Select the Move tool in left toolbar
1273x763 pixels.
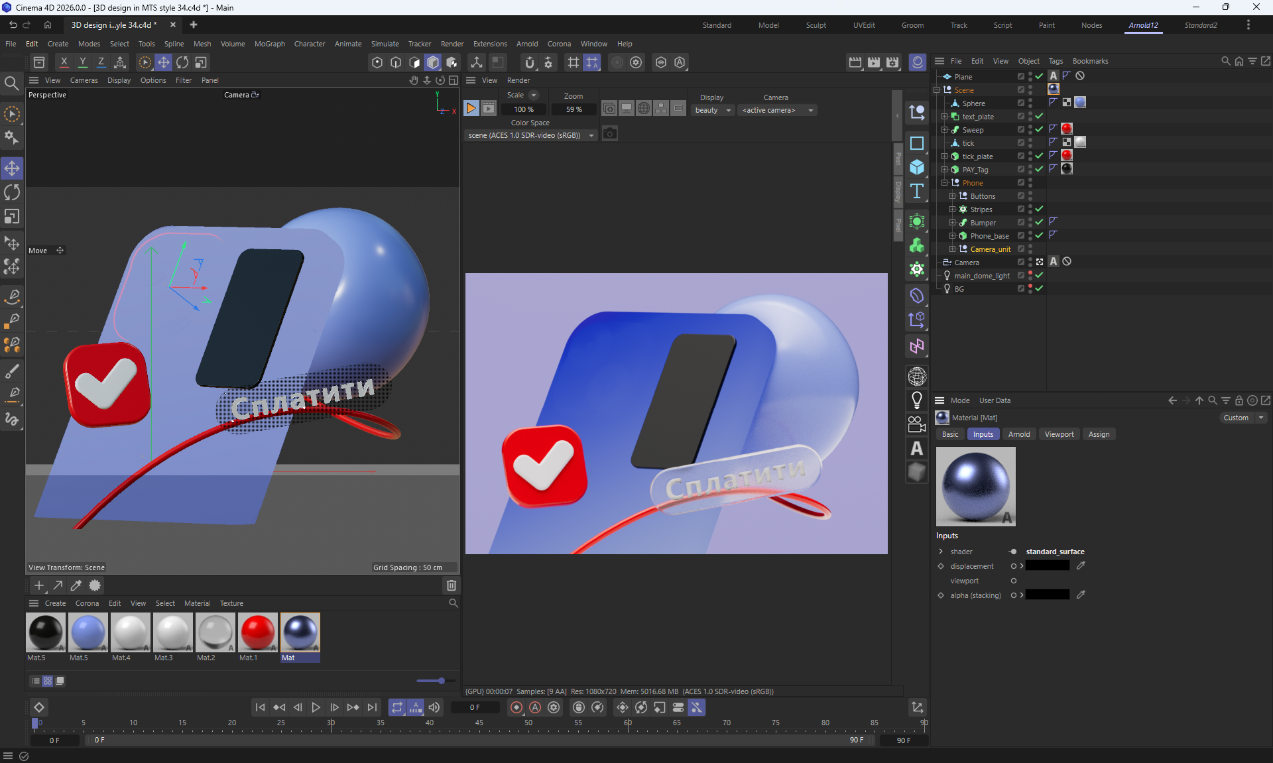pos(12,168)
